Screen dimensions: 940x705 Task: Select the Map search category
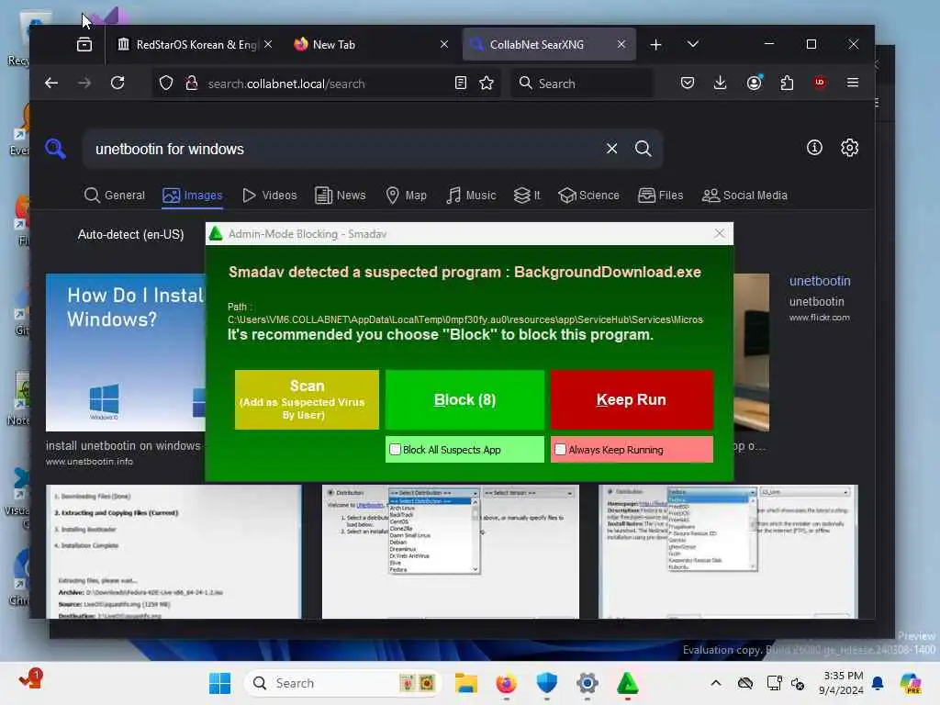(406, 196)
